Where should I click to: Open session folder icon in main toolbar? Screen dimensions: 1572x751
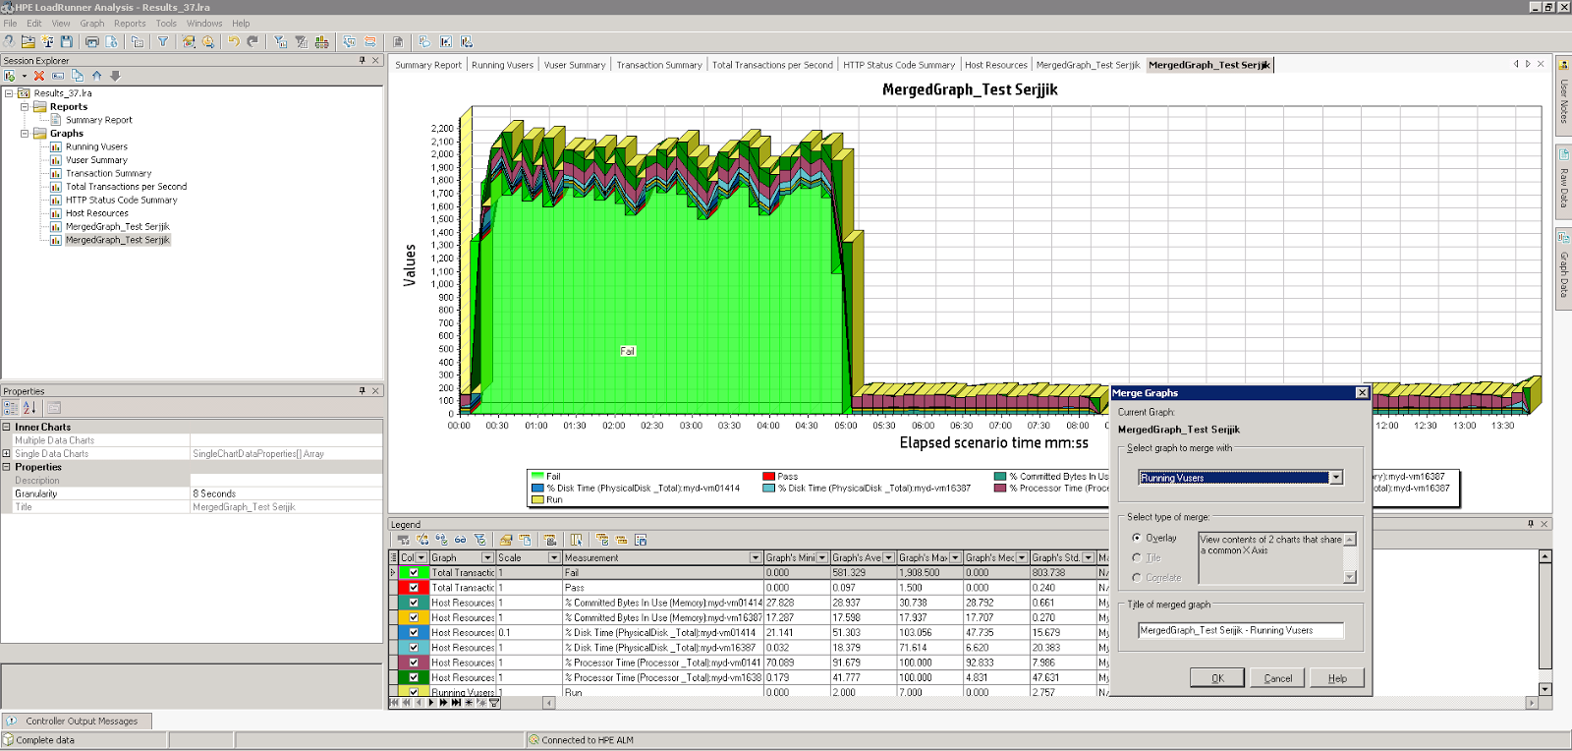[x=28, y=41]
